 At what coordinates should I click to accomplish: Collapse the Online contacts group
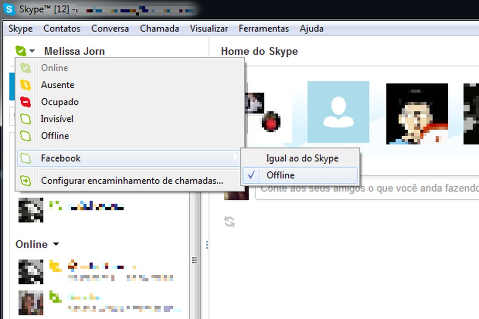(56, 244)
